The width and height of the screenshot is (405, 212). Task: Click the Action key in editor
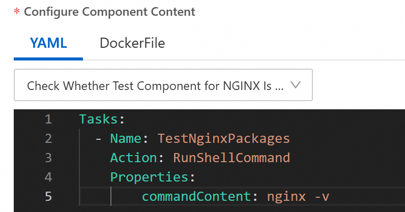pyautogui.click(x=132, y=158)
